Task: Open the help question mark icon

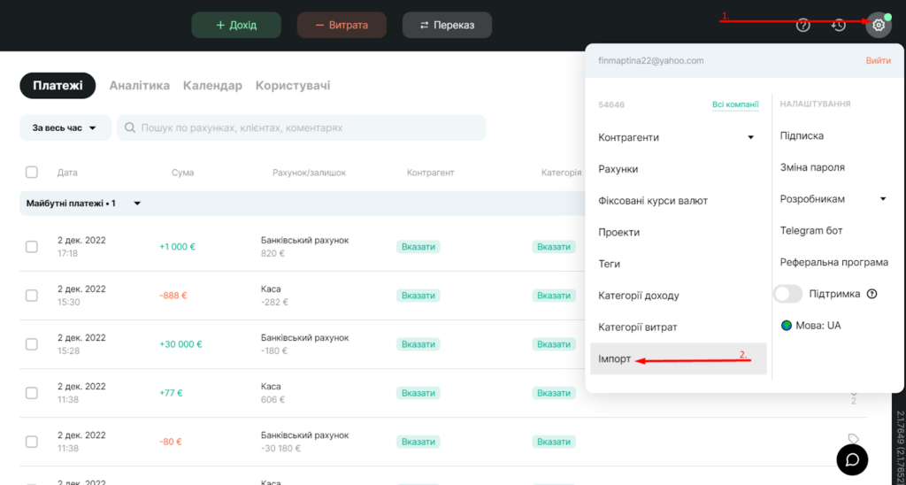Action: (x=803, y=26)
